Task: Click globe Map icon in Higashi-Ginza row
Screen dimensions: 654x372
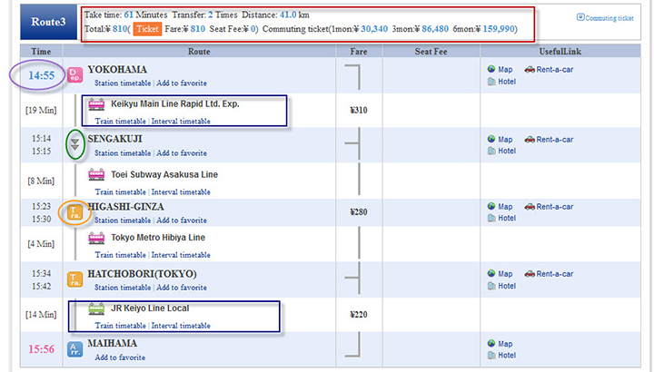Action: (x=491, y=206)
